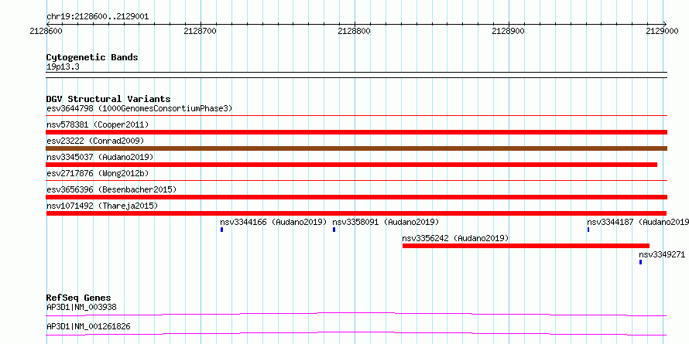Image resolution: width=689 pixels, height=344 pixels.
Task: Click the nsv3349271 label
Action: [x=662, y=254]
